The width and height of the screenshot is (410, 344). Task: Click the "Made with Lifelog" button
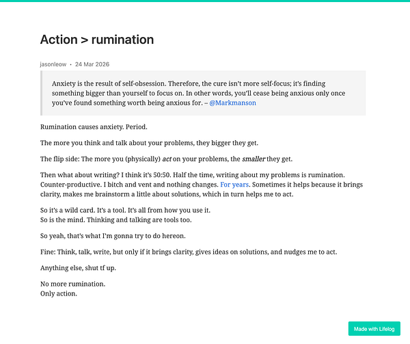click(x=374, y=328)
